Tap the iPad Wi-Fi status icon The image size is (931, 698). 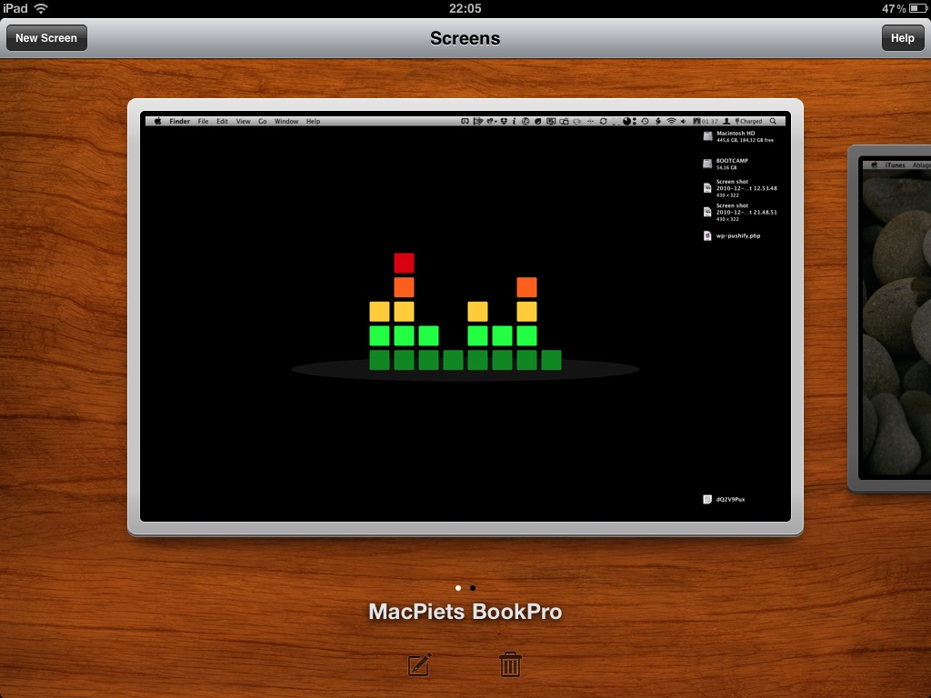41,8
